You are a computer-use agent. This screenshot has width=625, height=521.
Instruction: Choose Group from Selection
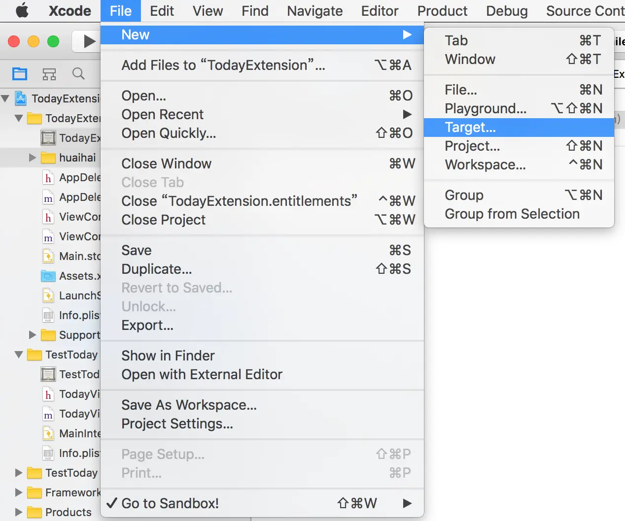(519, 214)
